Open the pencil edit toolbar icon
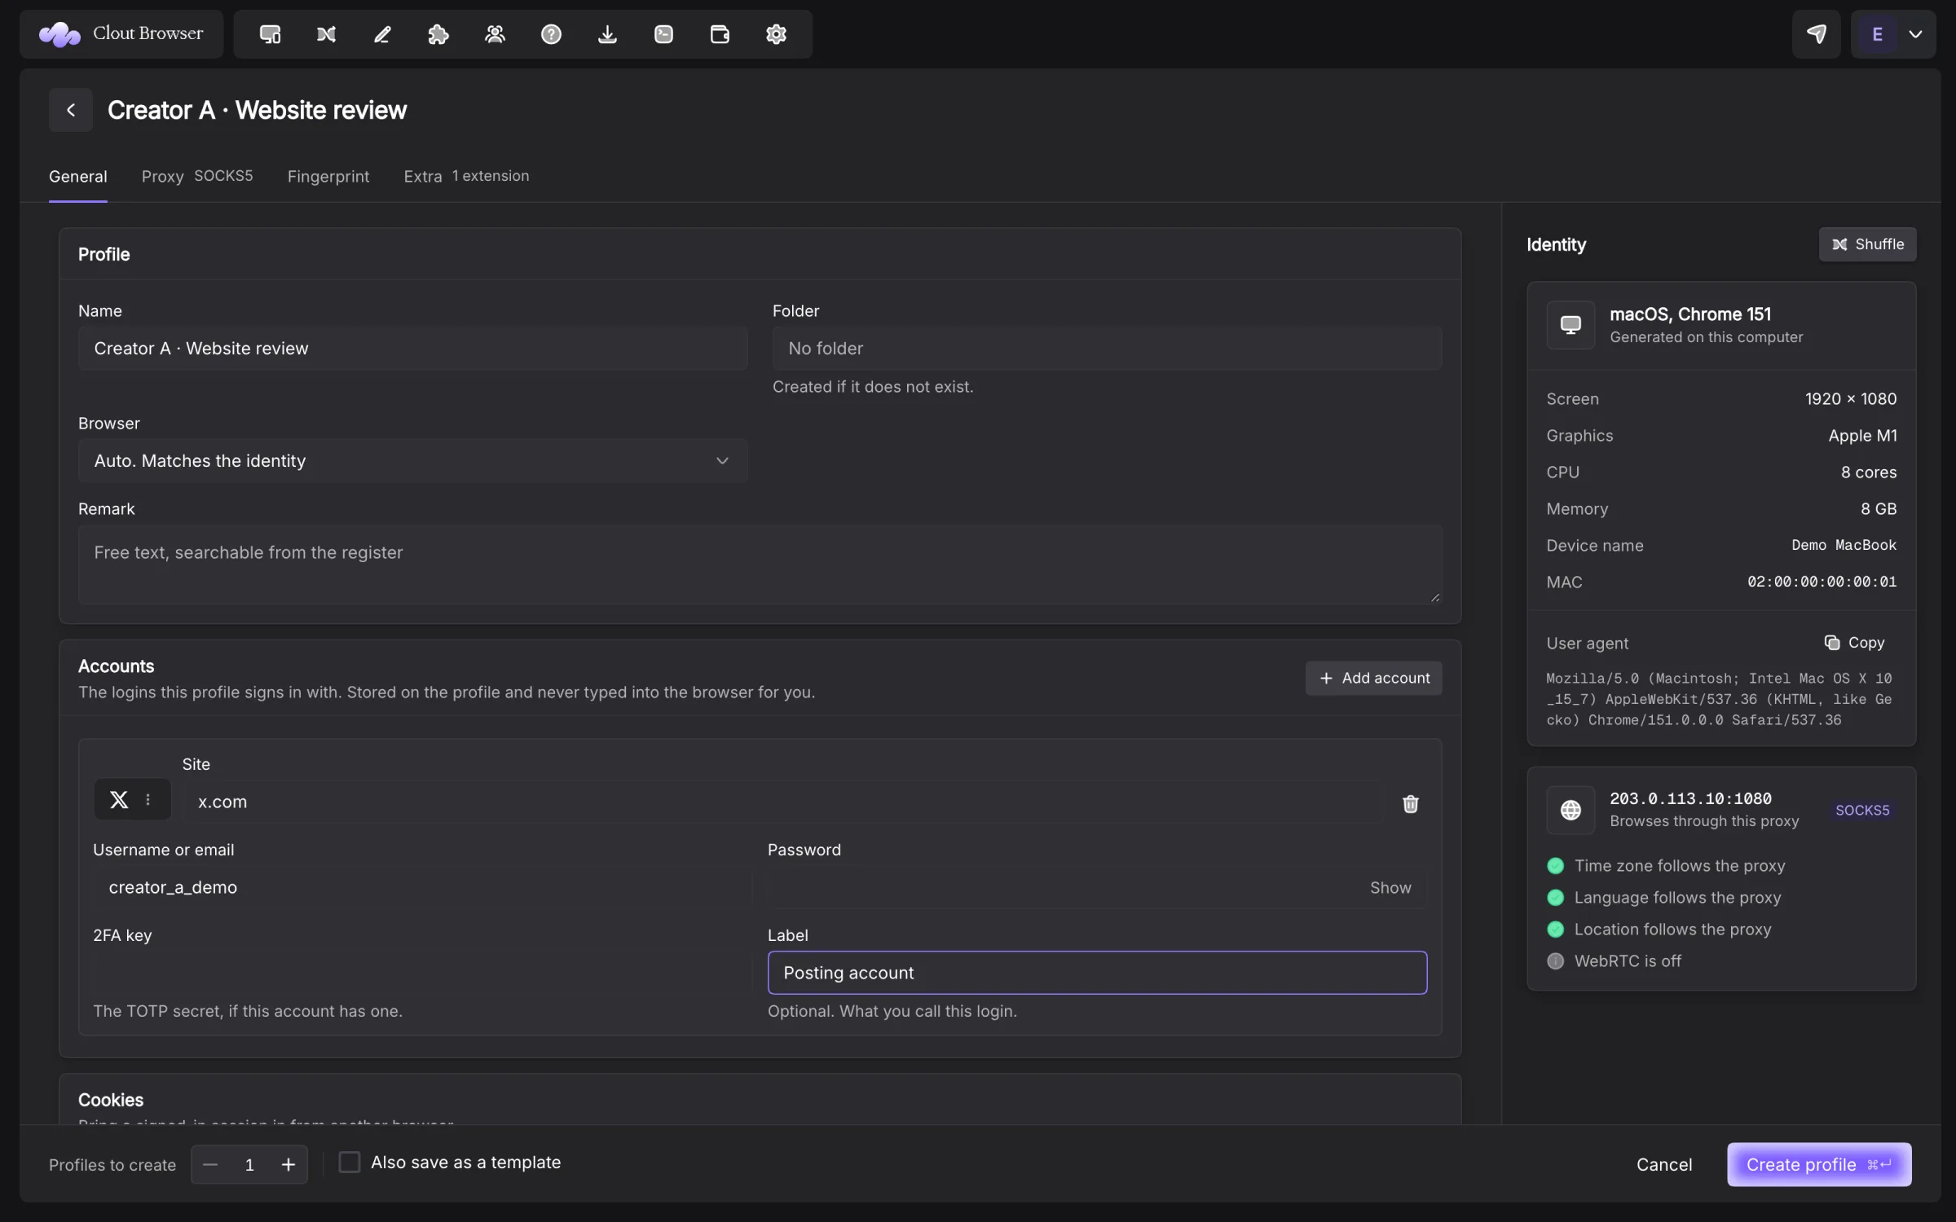This screenshot has width=1956, height=1222. tap(382, 34)
